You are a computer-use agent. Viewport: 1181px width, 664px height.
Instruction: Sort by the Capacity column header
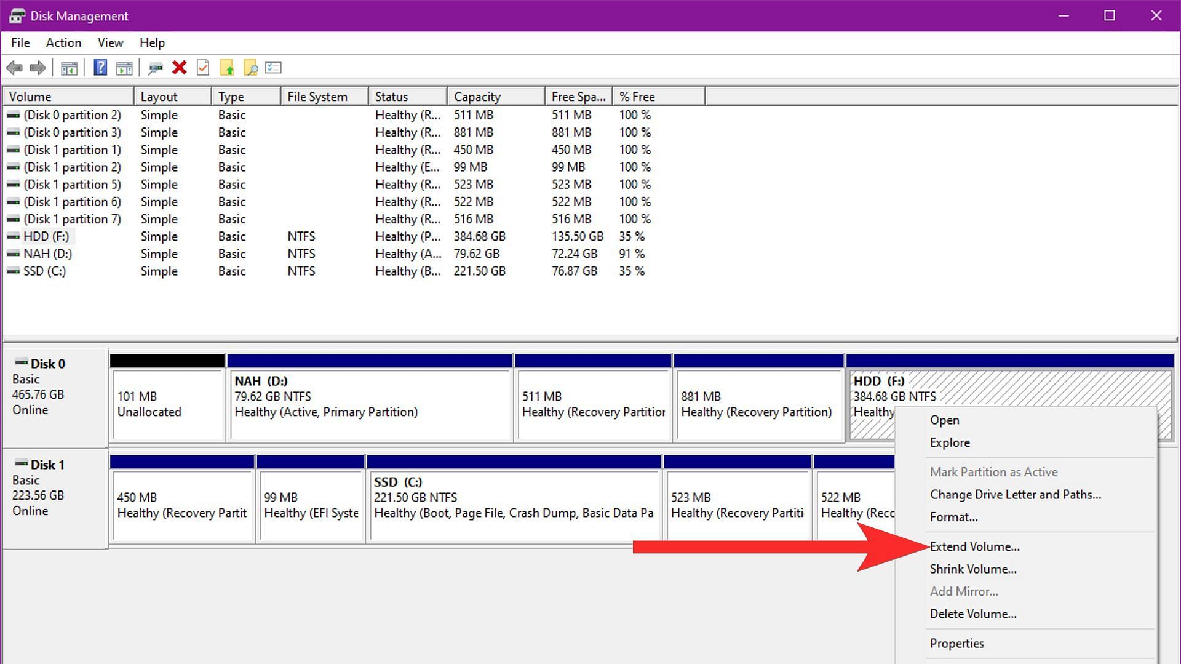click(x=496, y=97)
